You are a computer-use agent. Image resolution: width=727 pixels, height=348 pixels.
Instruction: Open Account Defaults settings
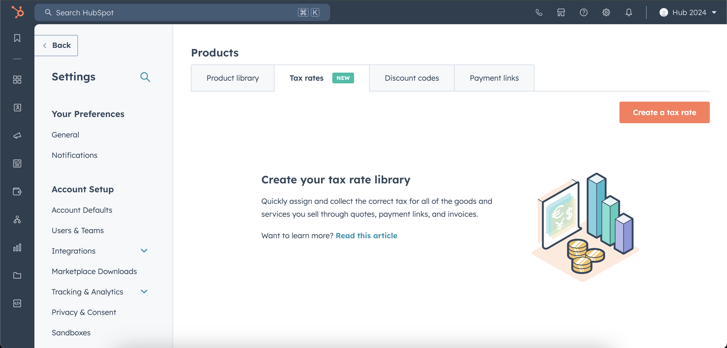point(82,210)
